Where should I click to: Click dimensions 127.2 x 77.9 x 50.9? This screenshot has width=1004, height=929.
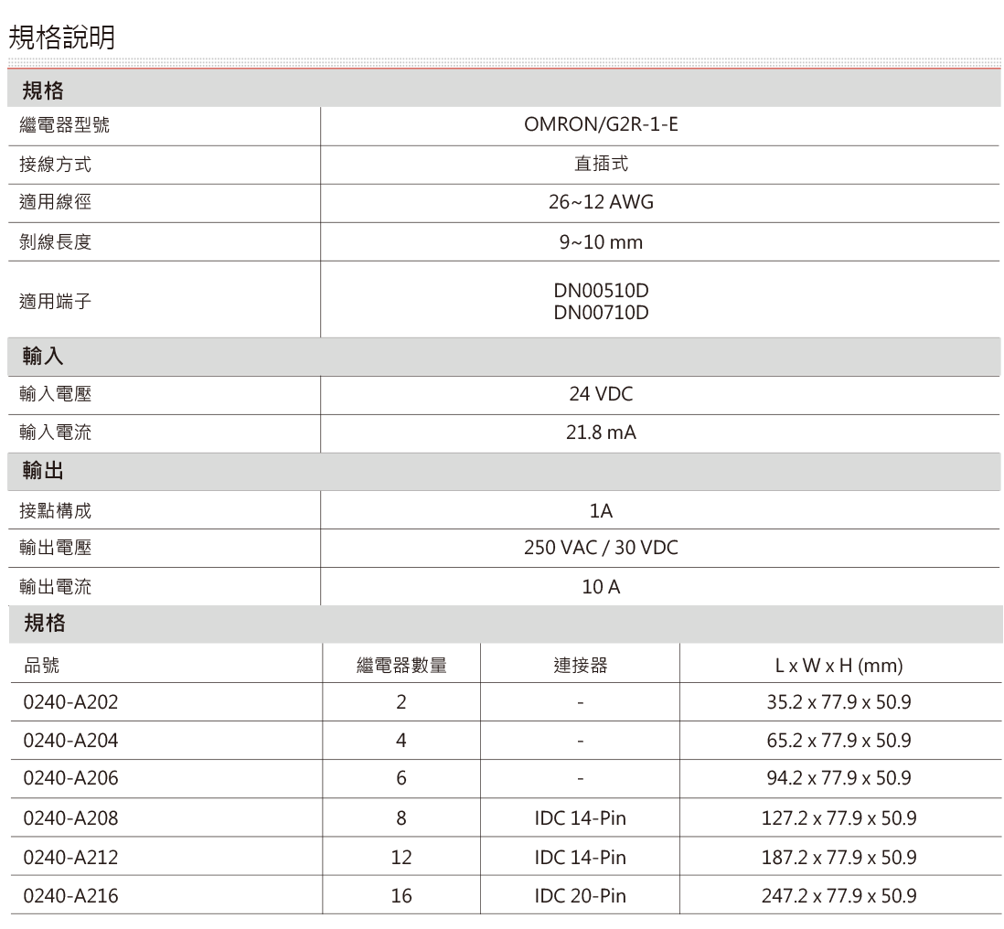tap(838, 817)
